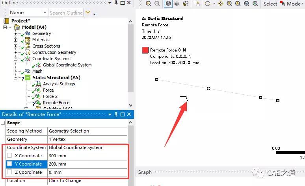Image resolution: width=305 pixels, height=186 pixels.
Task: Select the Pan four-arrow tool icon
Action: [221, 4]
